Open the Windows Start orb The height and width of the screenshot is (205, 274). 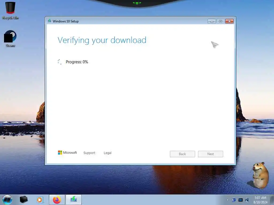[7, 200]
